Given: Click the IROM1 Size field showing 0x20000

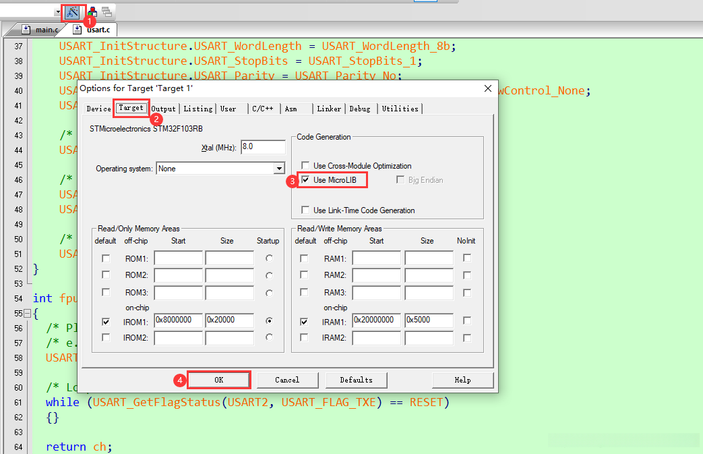Looking at the screenshot, I should (x=230, y=320).
